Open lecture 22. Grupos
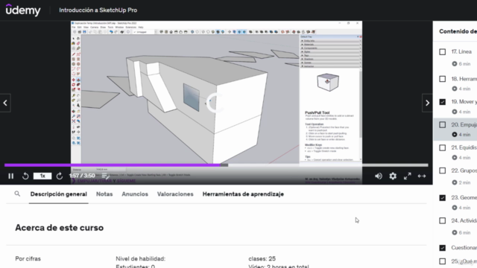This screenshot has height=268, width=477. (x=464, y=170)
